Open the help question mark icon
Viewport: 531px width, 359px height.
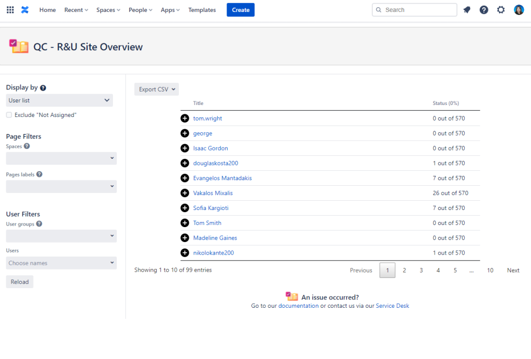coord(484,10)
